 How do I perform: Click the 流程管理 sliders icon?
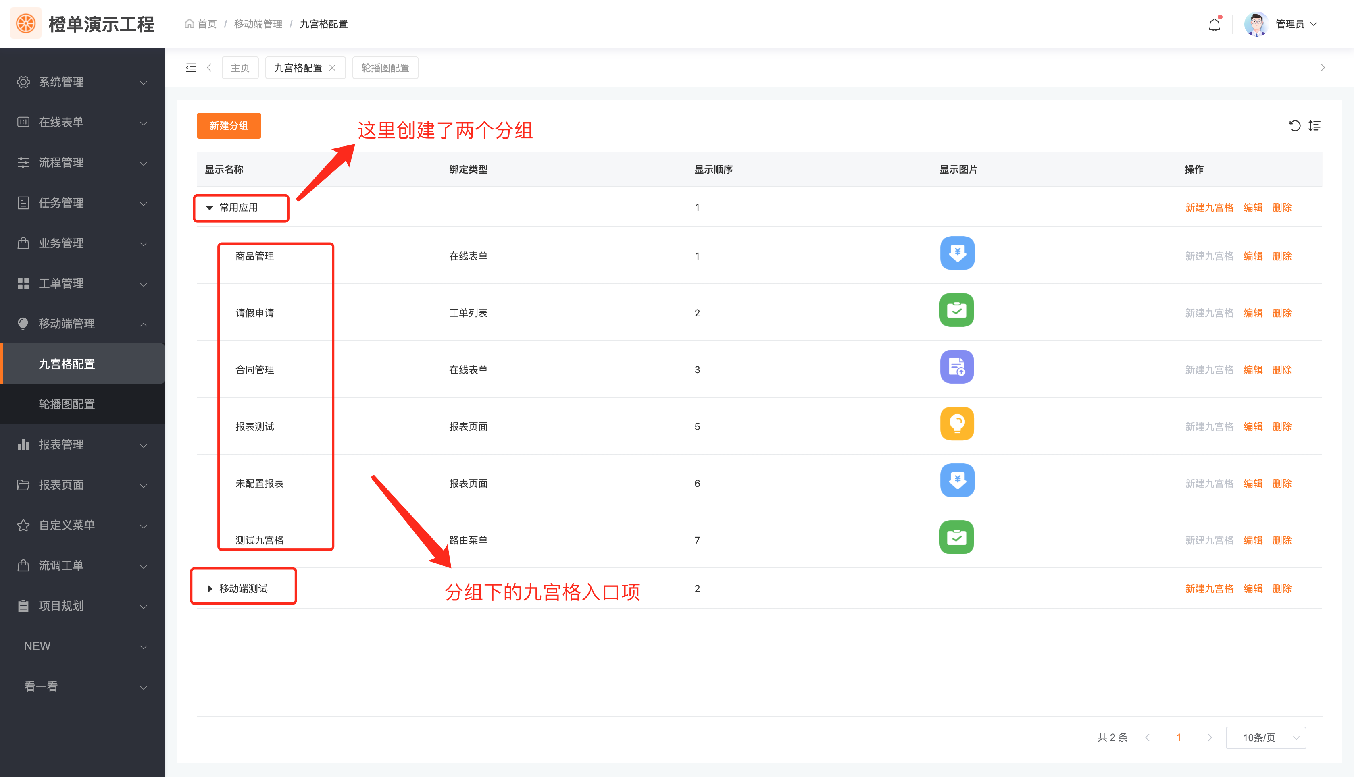click(x=23, y=162)
